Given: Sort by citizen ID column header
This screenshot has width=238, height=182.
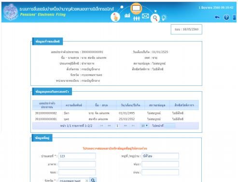Looking at the screenshot, I should coord(47,105).
